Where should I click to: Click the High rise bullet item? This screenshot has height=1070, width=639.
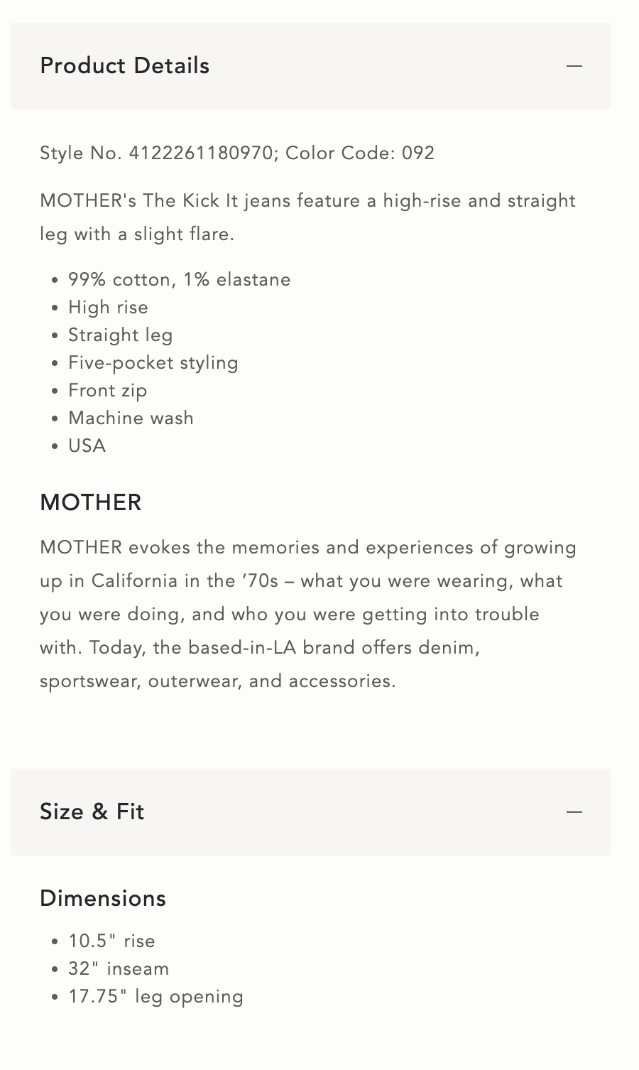[x=108, y=308]
